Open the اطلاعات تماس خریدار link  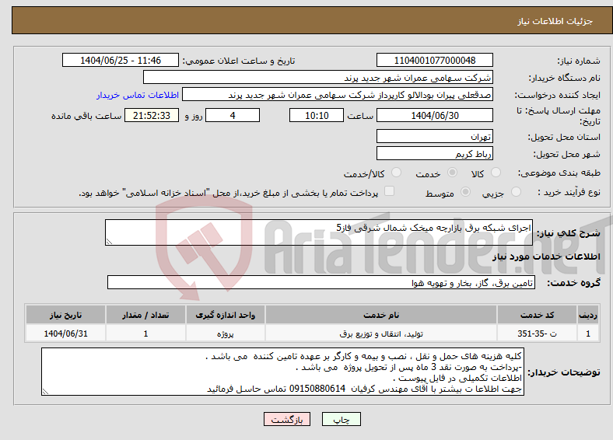point(138,95)
